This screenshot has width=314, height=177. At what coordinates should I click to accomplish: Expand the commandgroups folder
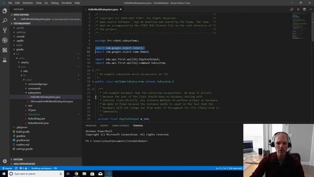(x=38, y=84)
